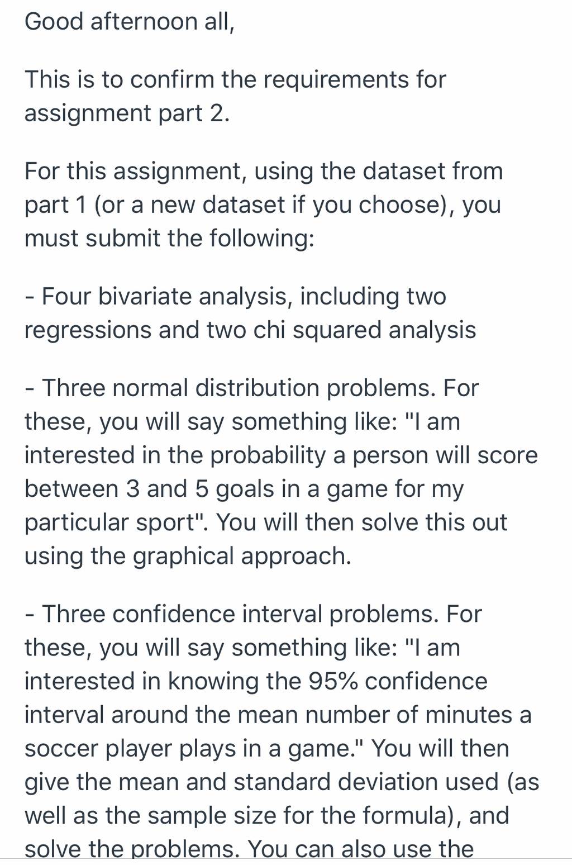
Task: Click the 'assignment part 2.' text
Action: click(x=127, y=113)
